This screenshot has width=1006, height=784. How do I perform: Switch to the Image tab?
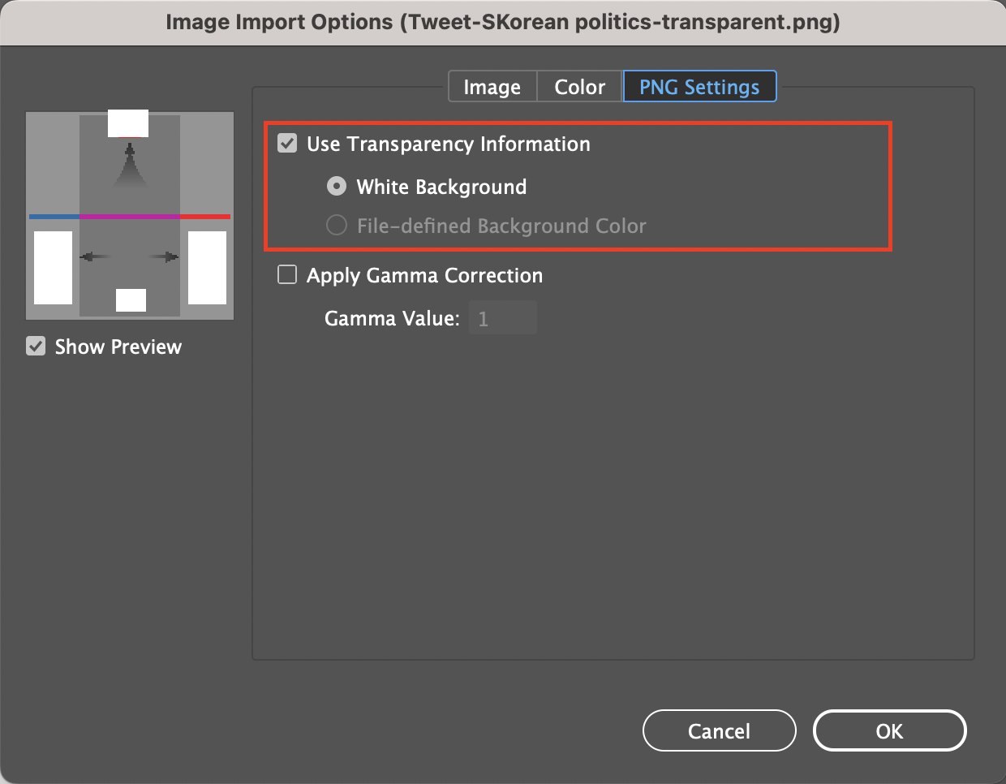tap(492, 86)
